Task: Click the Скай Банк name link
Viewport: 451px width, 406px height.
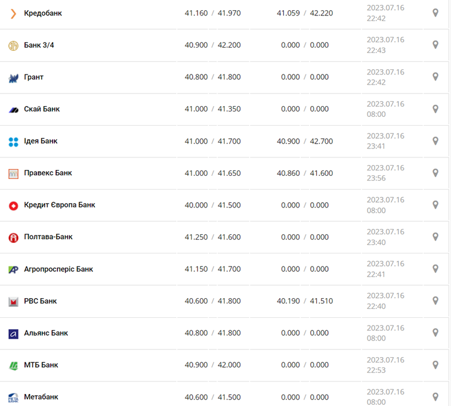Action: [42, 109]
